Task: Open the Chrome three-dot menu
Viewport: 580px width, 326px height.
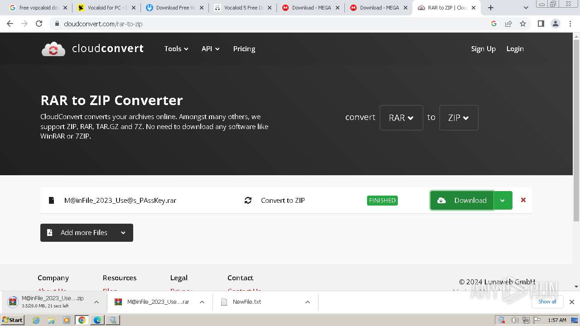Action: click(x=570, y=24)
